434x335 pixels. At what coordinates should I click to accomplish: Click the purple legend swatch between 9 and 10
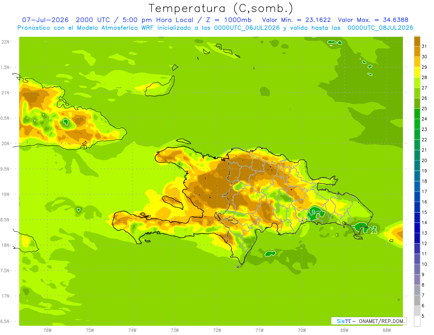click(x=417, y=269)
